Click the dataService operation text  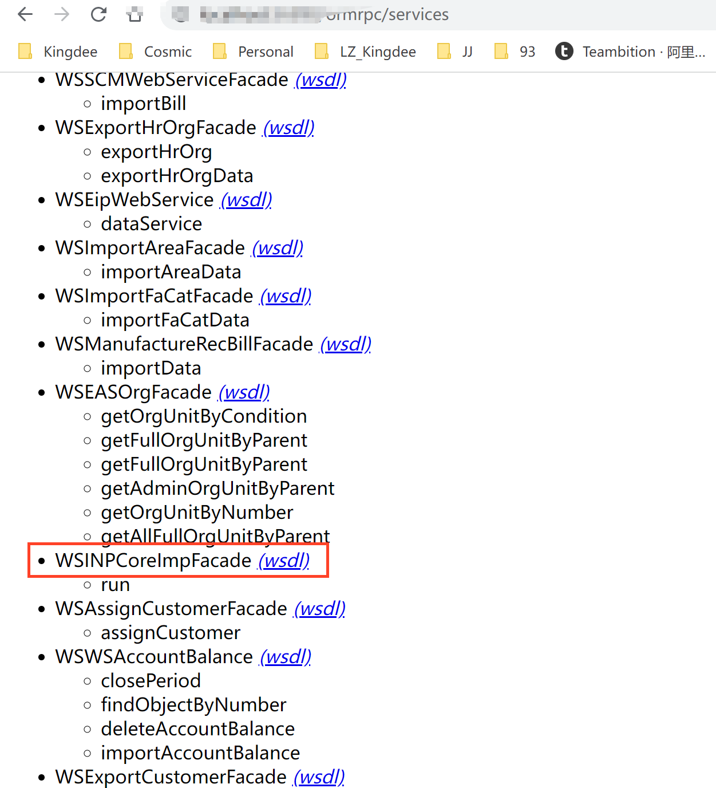(152, 224)
